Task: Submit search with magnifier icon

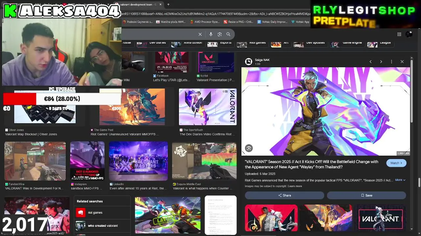Action: click(x=228, y=34)
